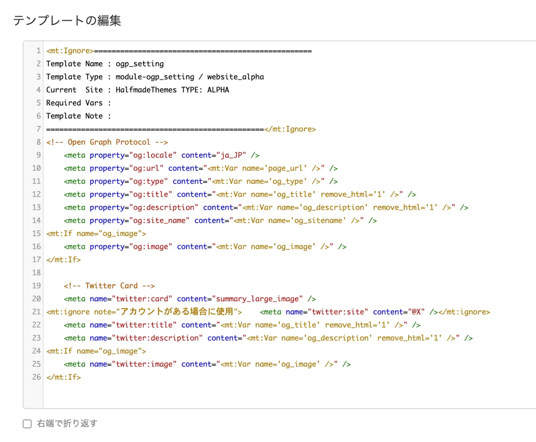Click 'HalfmadeThemes' in the Current Site line
536x442 pixels.
click(146, 90)
